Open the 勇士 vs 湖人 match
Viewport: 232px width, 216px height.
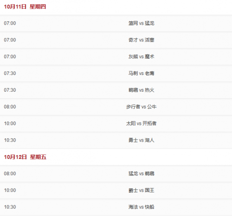point(142,140)
